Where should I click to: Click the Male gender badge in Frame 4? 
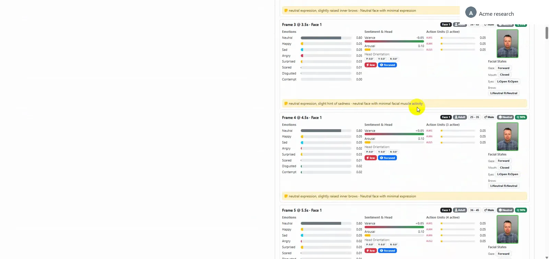coord(489,117)
